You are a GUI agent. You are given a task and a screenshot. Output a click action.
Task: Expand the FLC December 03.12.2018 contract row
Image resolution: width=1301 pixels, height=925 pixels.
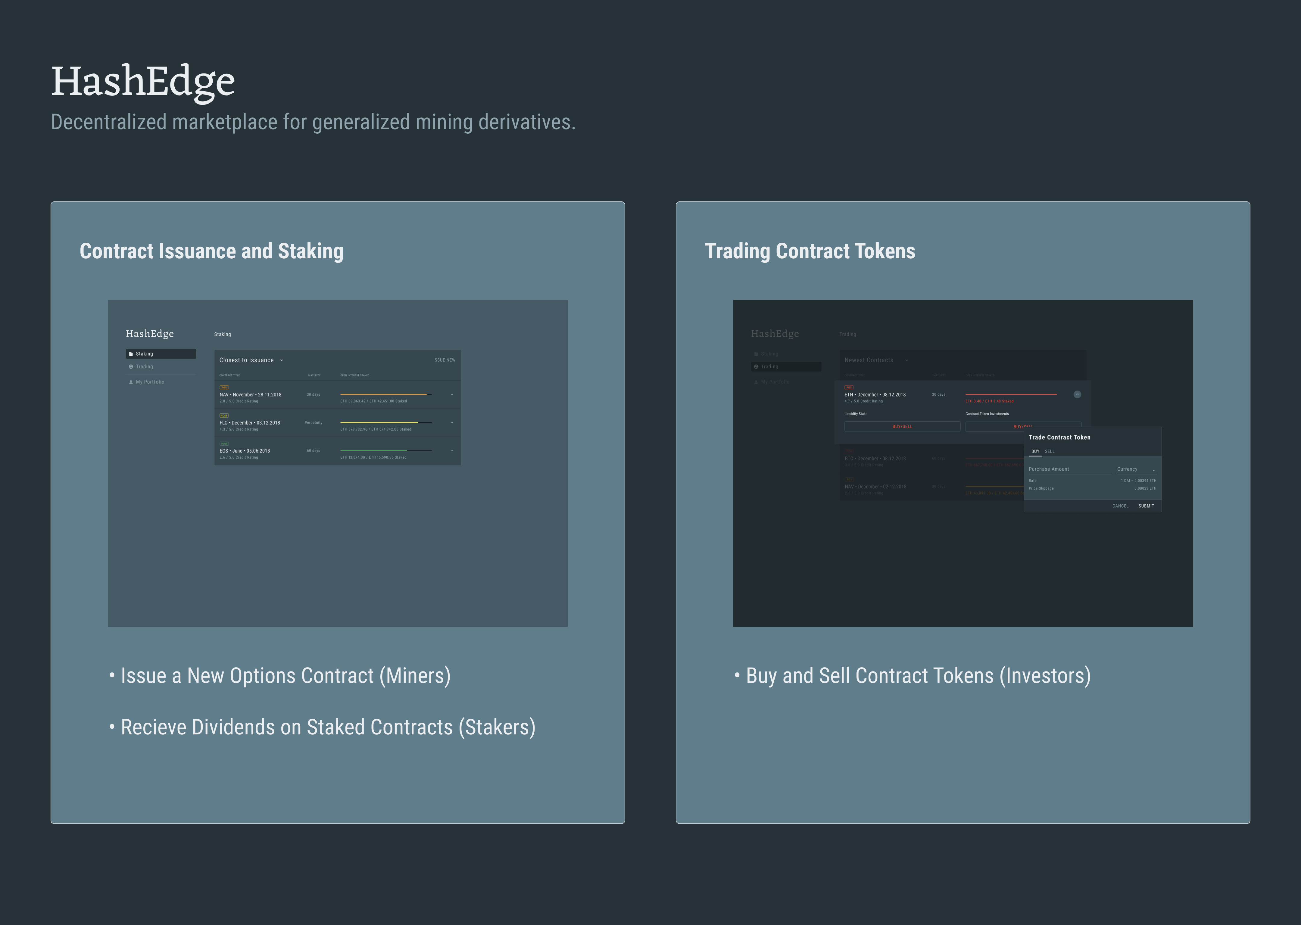point(452,423)
